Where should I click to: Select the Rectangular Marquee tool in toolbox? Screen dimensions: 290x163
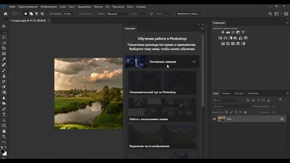pos(4,32)
